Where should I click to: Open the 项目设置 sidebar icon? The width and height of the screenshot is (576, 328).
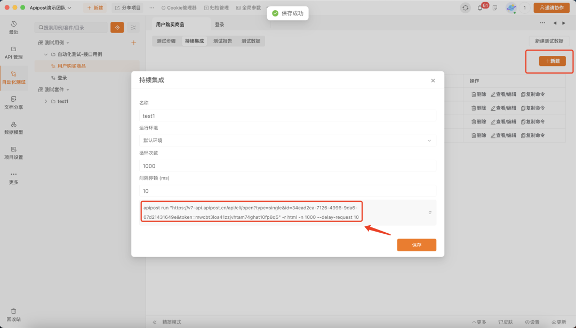pyautogui.click(x=13, y=152)
